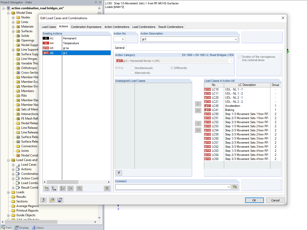Remove selected load case with single left arrow
307x230 pixels.
pos(198,123)
